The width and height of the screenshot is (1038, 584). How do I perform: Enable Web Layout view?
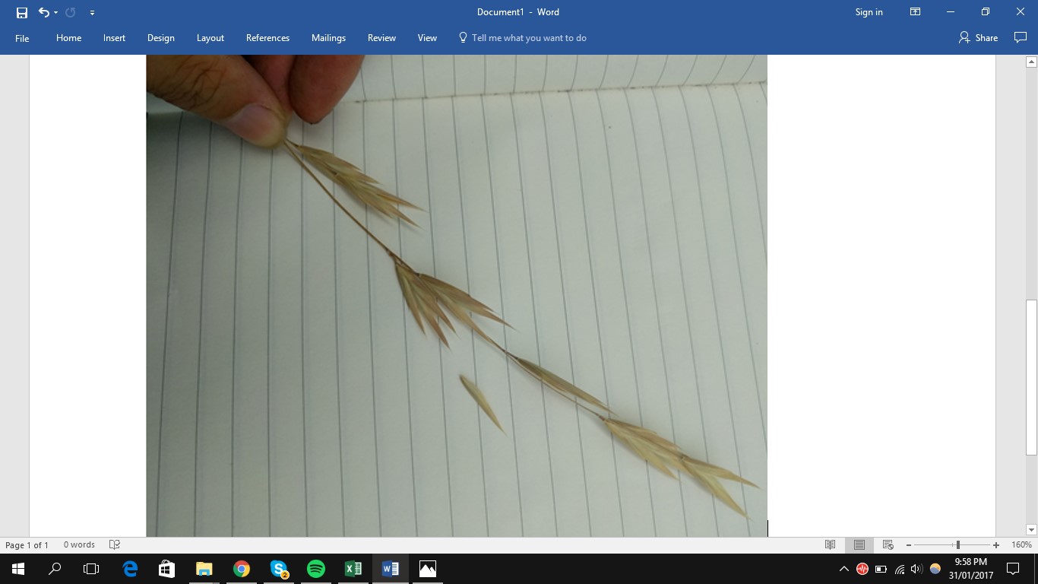pos(888,544)
